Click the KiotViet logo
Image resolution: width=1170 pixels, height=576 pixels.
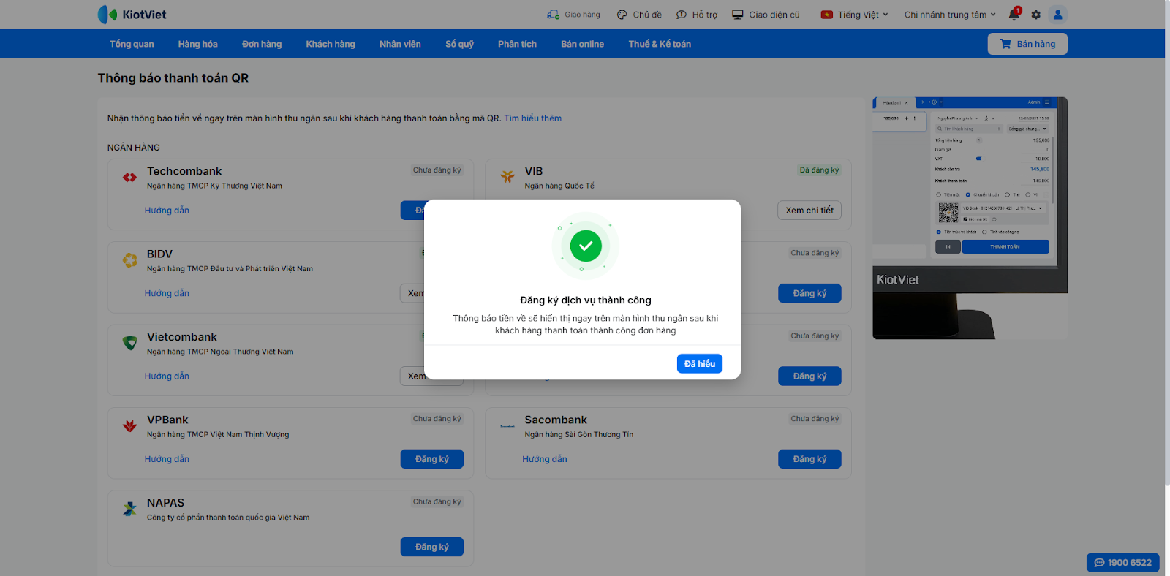132,15
